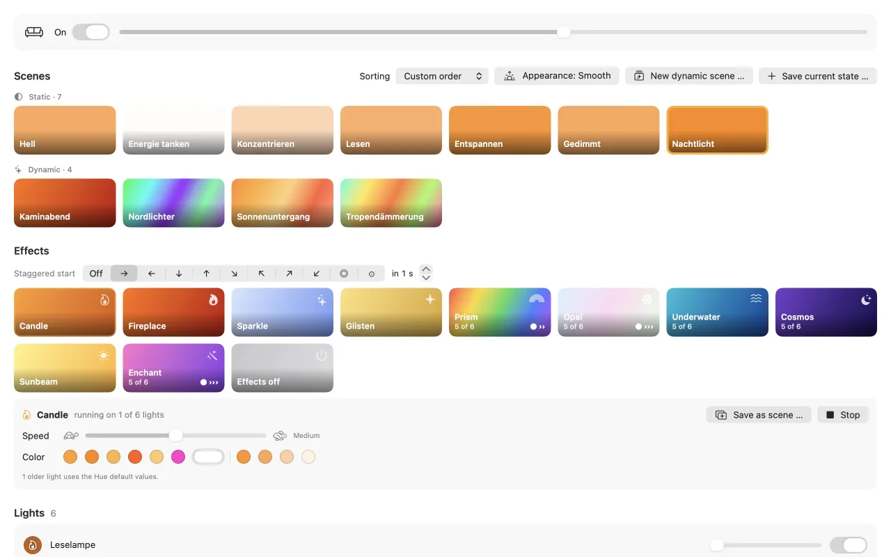
Task: Click Save current state button
Action: click(818, 76)
